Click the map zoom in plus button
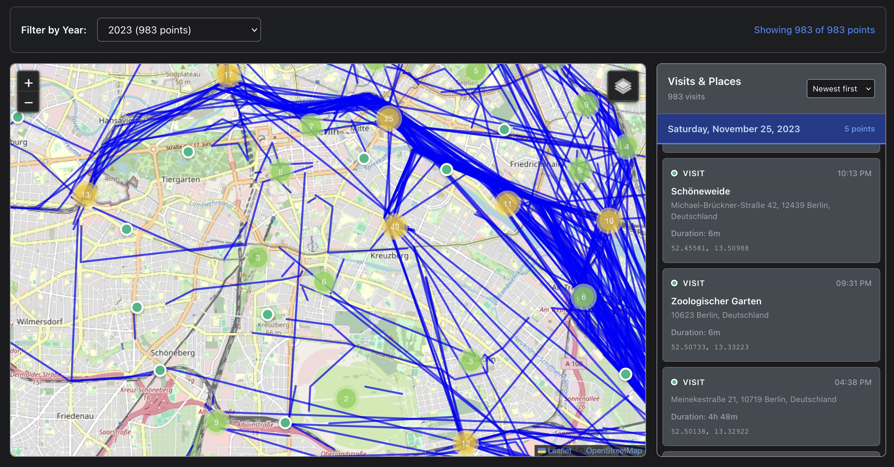This screenshot has height=467, width=894. pos(29,83)
